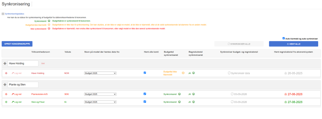Uncheck Hent alle konti for Have Holding
The width and height of the screenshot is (322, 119).
pyautogui.click(x=145, y=73)
